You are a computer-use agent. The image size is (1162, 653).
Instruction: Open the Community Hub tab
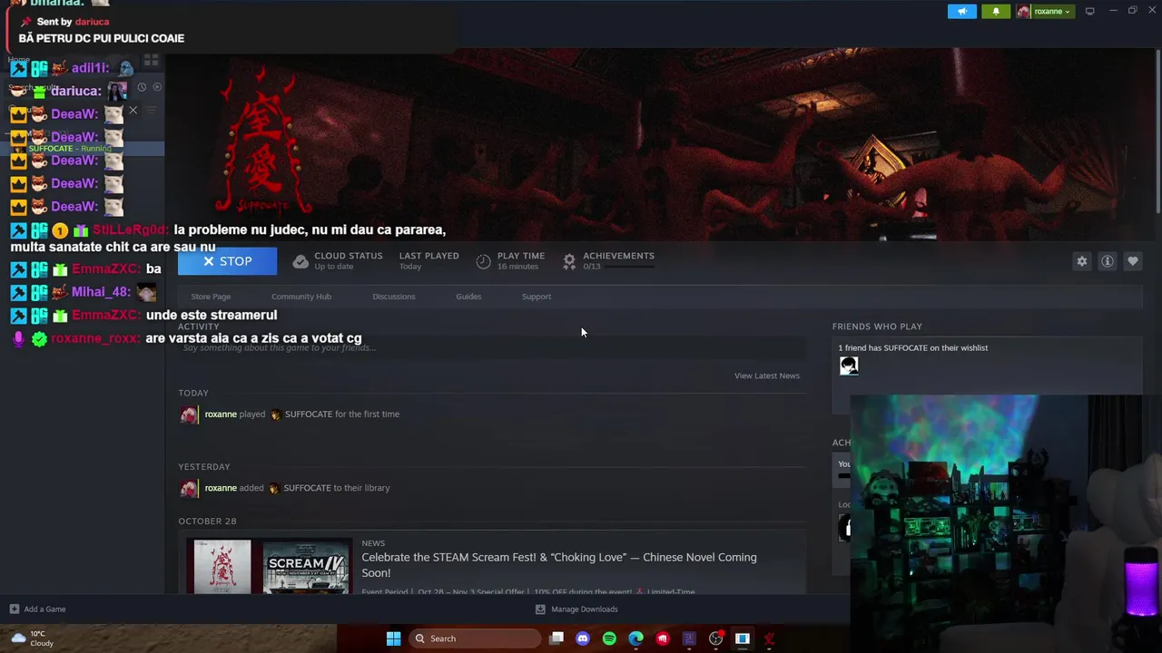[x=301, y=297]
